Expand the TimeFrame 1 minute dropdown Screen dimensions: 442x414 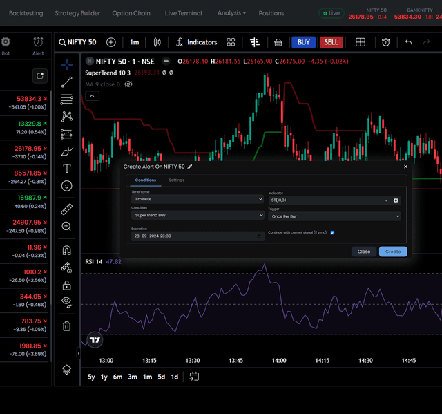[x=197, y=200]
